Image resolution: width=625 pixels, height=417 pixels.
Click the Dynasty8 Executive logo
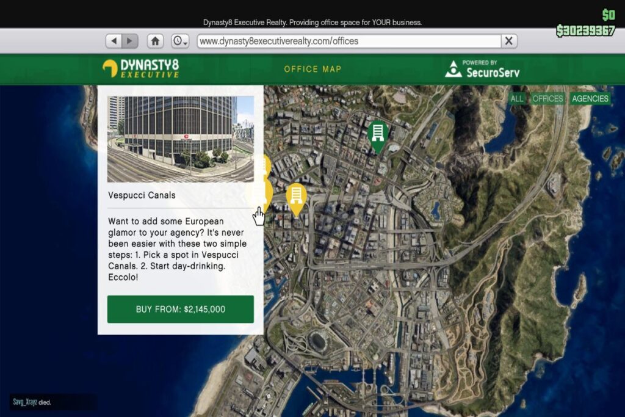pos(141,68)
